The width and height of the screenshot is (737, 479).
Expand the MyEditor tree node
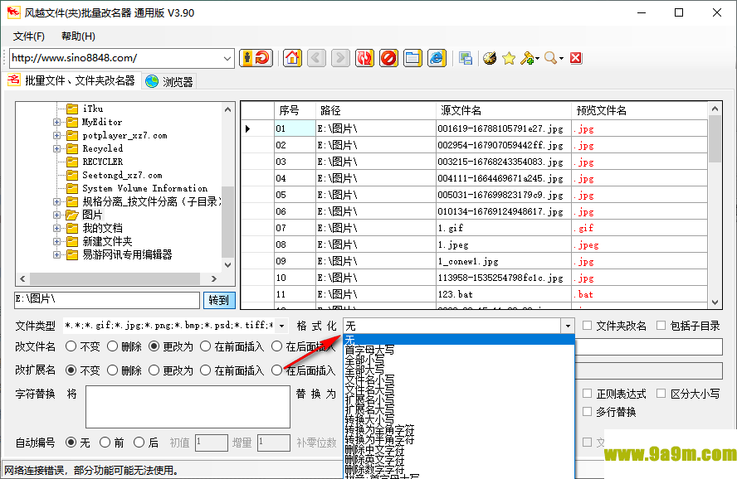click(x=57, y=122)
